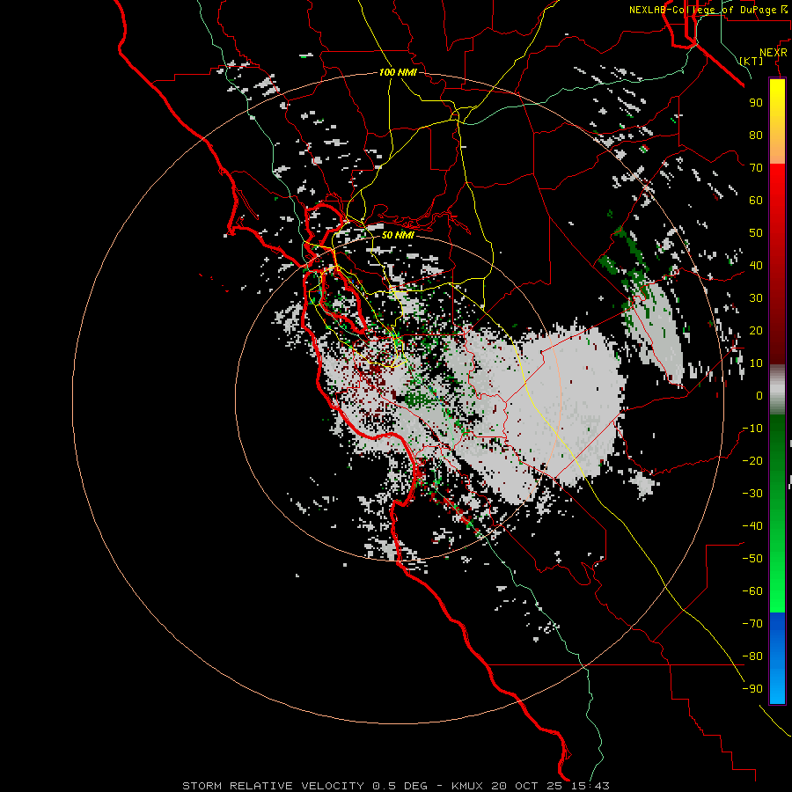Click the -30 velocity scale label
The image size is (792, 792).
(752, 494)
